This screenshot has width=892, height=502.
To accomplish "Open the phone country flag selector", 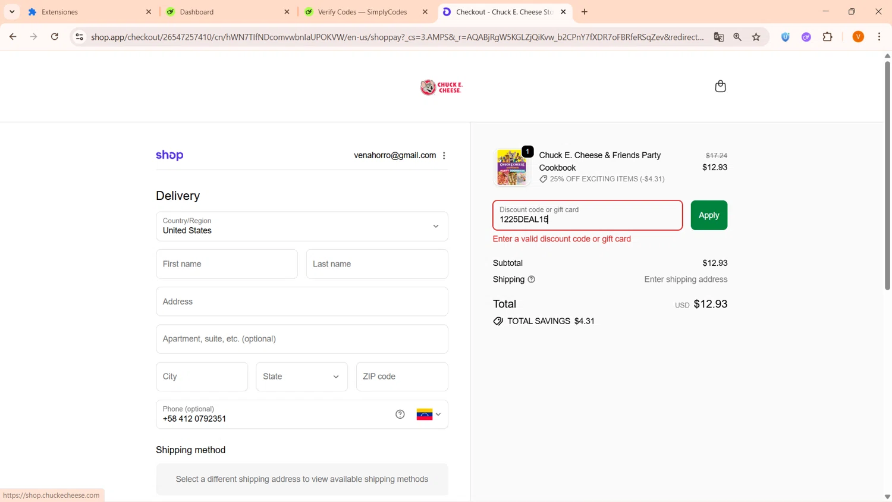I will (x=429, y=415).
